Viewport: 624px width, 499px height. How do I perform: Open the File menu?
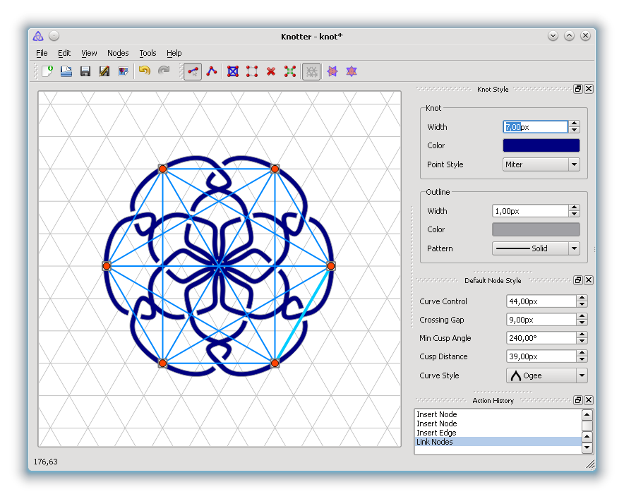tap(42, 53)
